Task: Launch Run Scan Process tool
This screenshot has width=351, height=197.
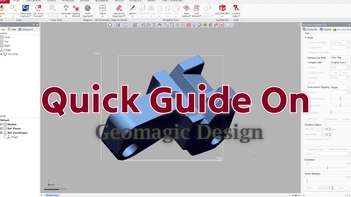Action: [38, 11]
